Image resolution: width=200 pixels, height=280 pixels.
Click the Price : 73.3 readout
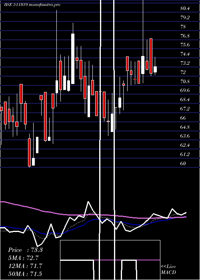[x=25, y=250]
